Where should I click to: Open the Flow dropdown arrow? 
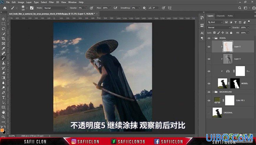[x=110, y=8]
